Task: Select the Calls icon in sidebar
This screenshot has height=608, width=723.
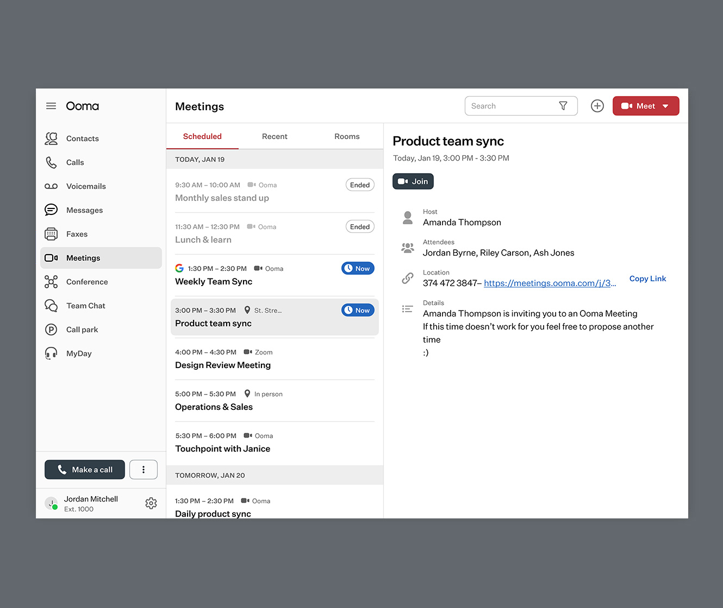Action: click(x=75, y=162)
